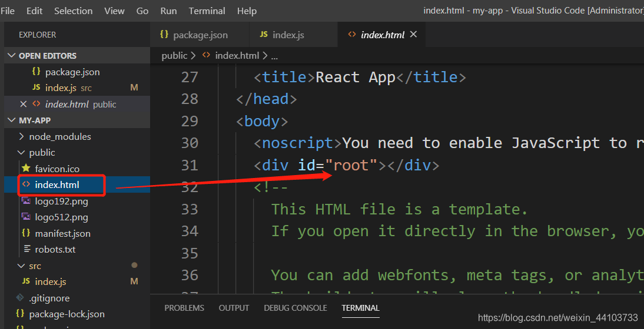Screen dimensions: 644x329
Task: Collapse the OPEN EDITORS section
Action: (x=77, y=56)
